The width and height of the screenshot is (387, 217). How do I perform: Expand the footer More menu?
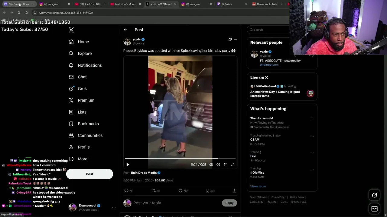[x=284, y=202]
